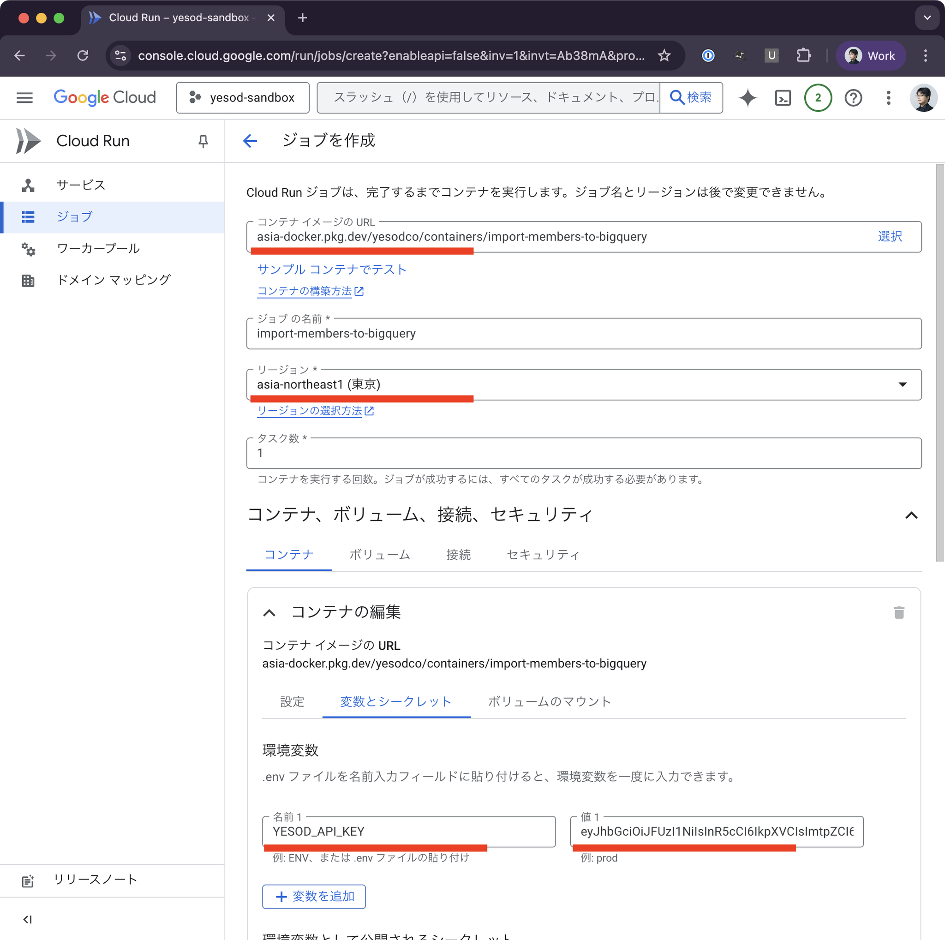Bookmark page with the star icon
Image resolution: width=945 pixels, height=940 pixels.
(664, 56)
